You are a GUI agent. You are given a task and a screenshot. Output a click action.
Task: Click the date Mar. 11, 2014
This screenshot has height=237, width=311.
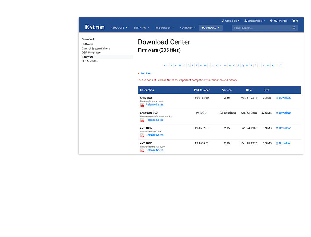pyautogui.click(x=249, y=98)
